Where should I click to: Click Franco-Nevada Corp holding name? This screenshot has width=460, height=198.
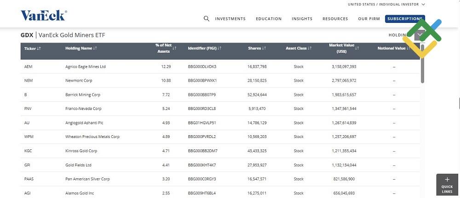pyautogui.click(x=83, y=109)
